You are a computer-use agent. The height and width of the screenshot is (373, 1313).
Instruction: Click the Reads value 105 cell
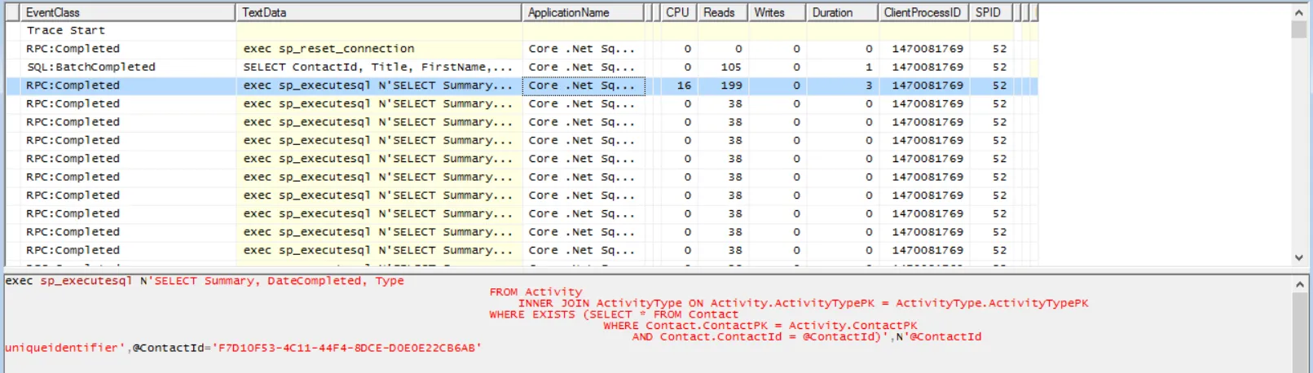(731, 67)
